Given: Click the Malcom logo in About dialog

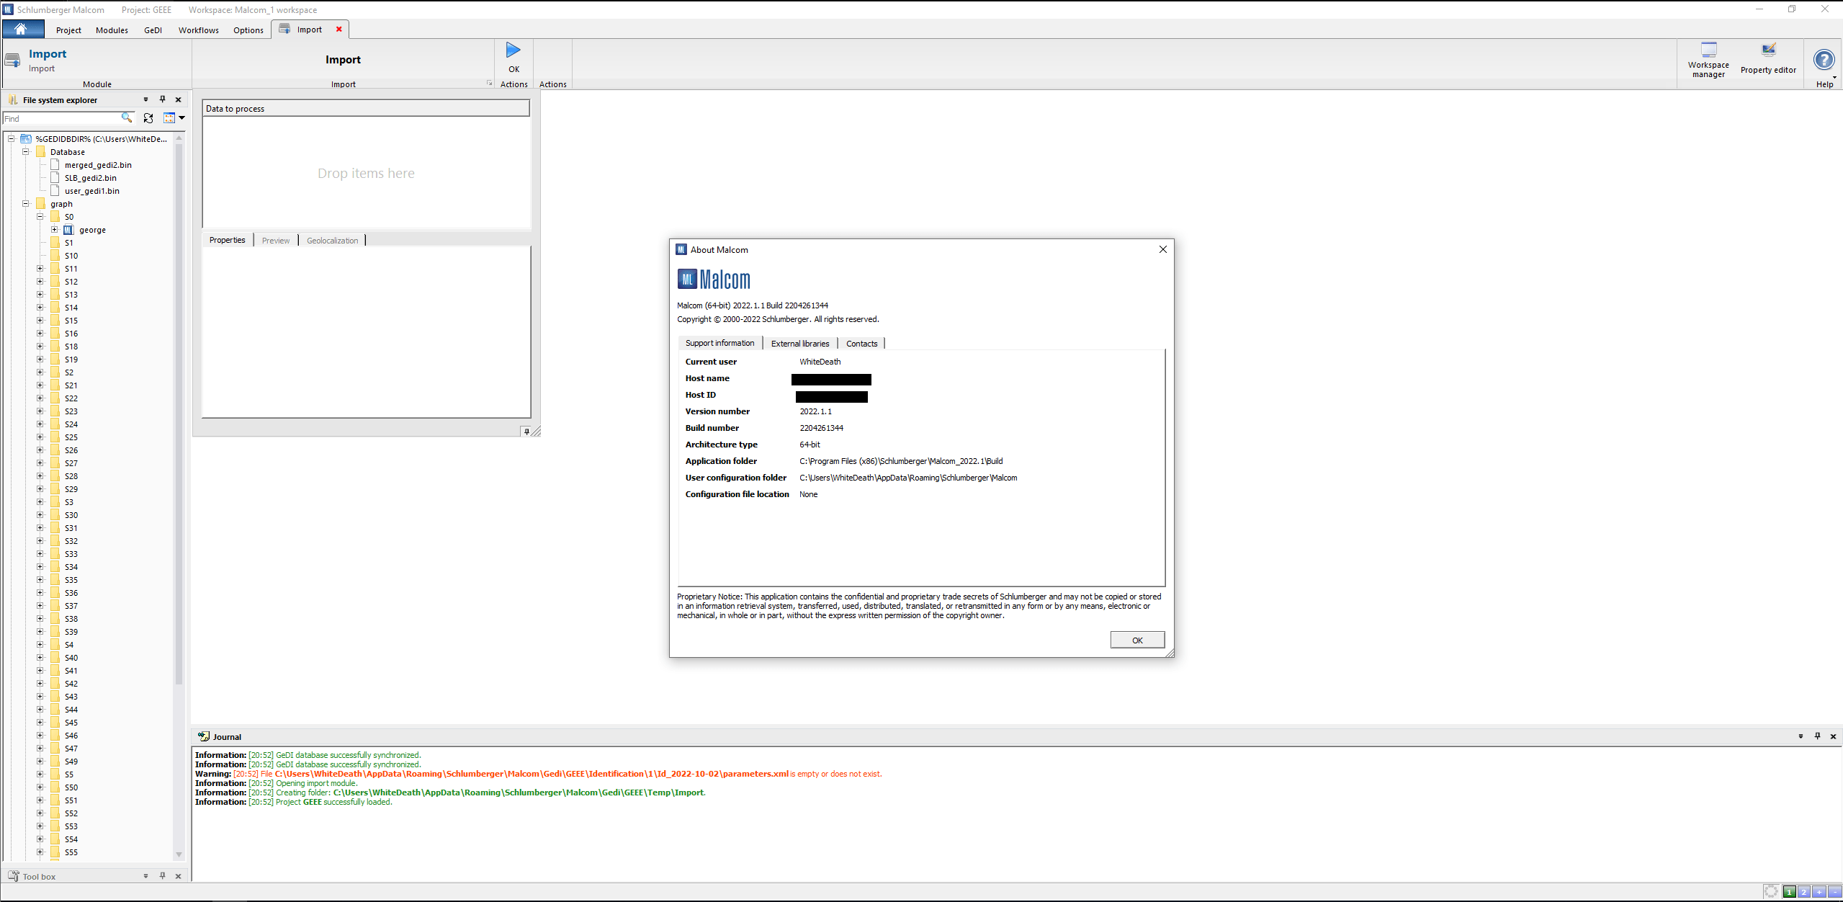Looking at the screenshot, I should click(x=714, y=280).
